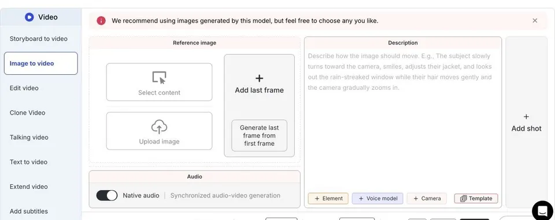This screenshot has width=555, height=220.
Task: Click into the Description text area
Action: pos(403,120)
